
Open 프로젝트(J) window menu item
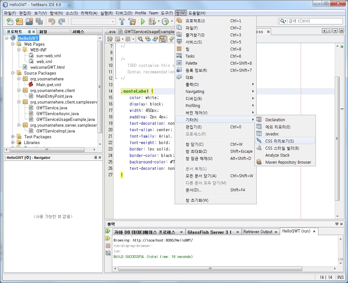click(215, 21)
